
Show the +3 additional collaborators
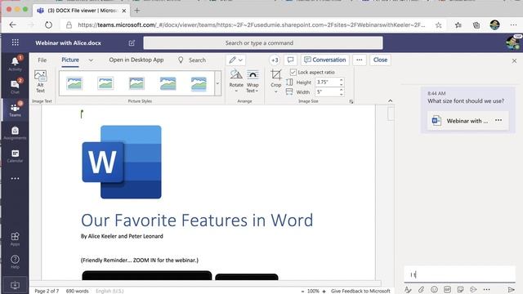(x=275, y=60)
